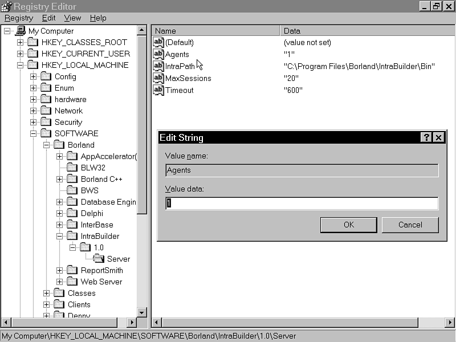Click the Delphi folder icon
Image resolution: width=456 pixels, height=342 pixels.
[x=72, y=213]
